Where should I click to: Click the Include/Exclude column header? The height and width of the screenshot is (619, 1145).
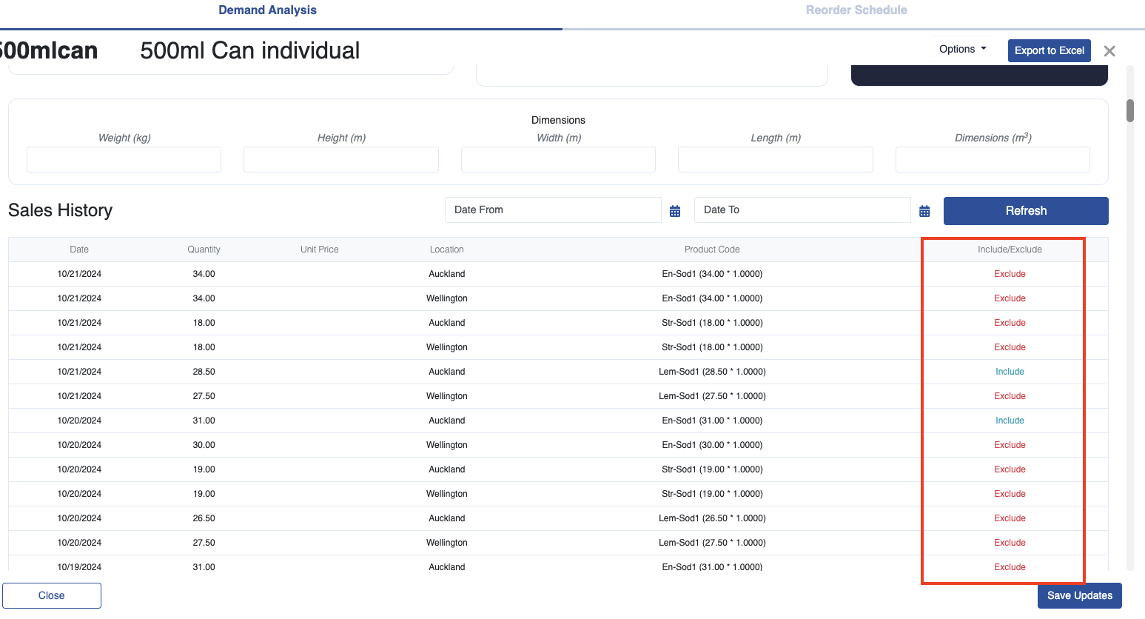(x=1010, y=250)
